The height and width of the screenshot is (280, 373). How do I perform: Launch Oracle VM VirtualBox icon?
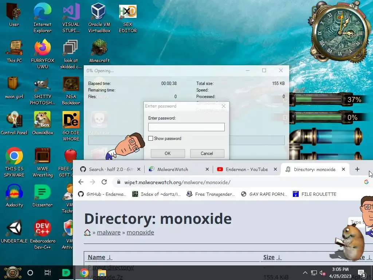tap(99, 17)
